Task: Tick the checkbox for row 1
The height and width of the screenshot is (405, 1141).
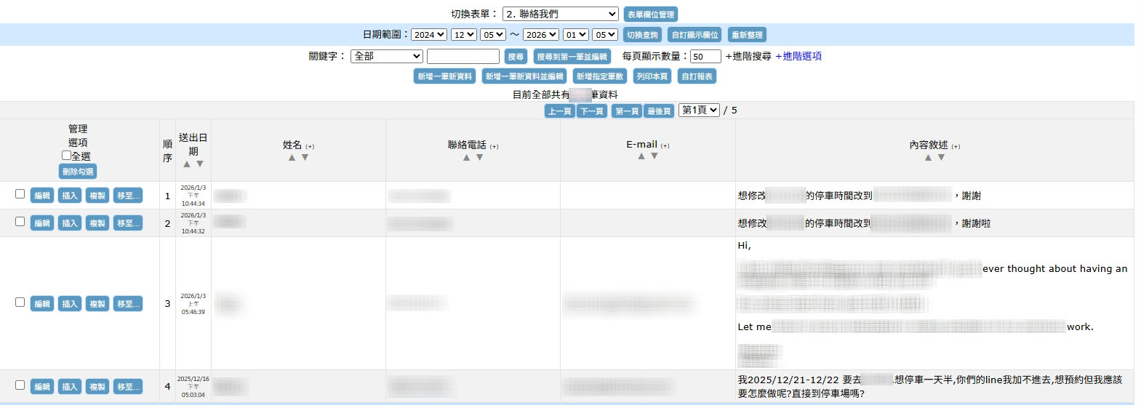Action: pos(20,194)
